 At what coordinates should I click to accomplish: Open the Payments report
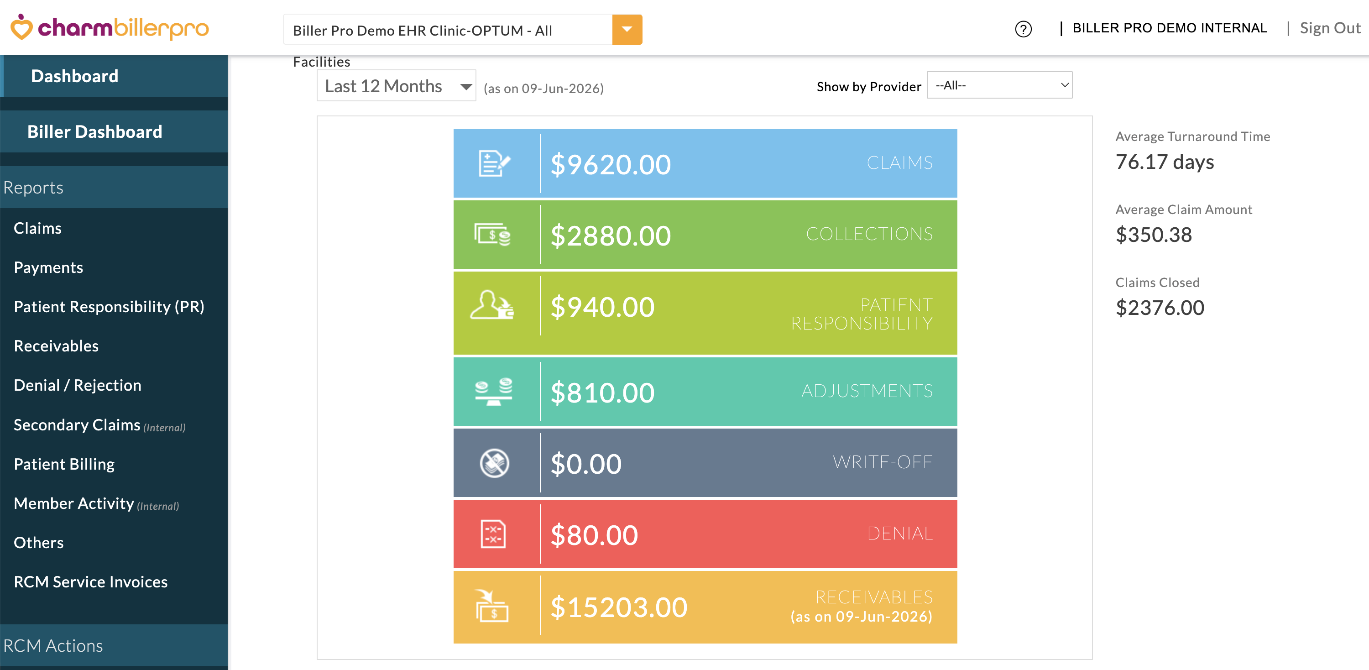click(48, 267)
